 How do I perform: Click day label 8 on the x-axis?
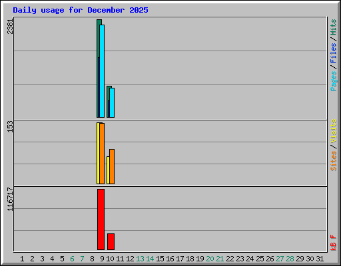92,259
